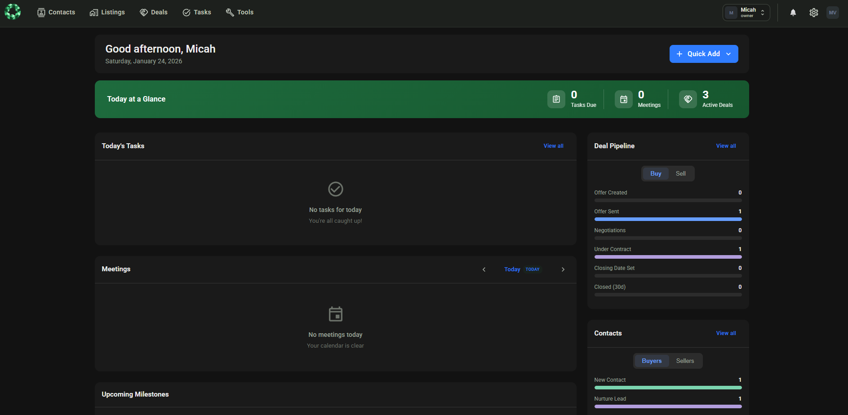Open settings via the gear icon
The image size is (848, 415).
(x=813, y=12)
